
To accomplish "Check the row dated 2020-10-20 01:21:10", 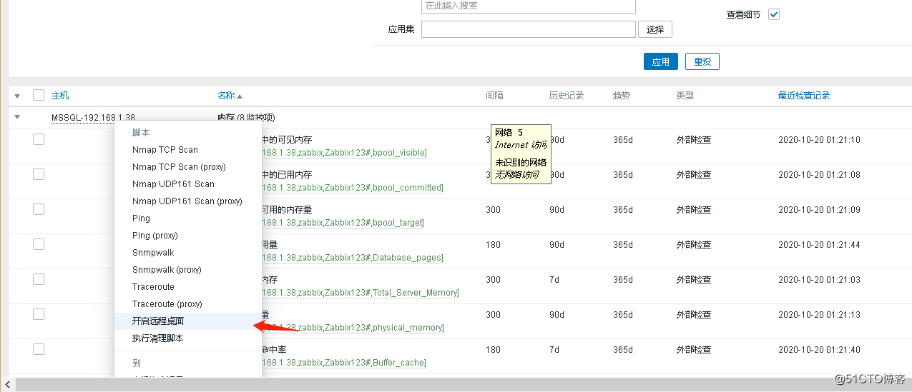I will (39, 139).
